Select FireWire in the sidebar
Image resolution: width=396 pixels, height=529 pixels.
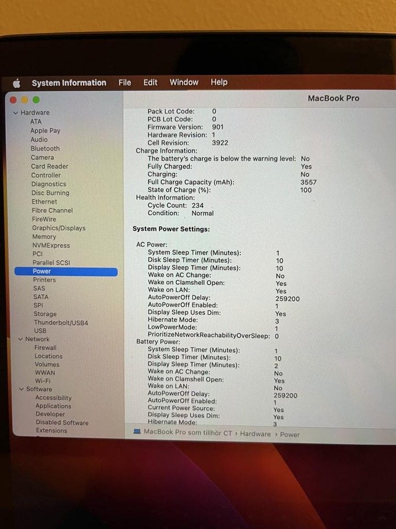[x=44, y=219]
